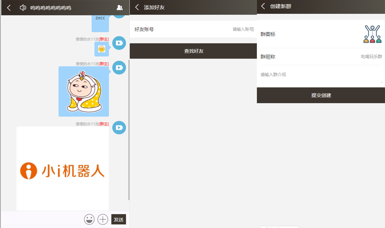Open group member list from chat header
Viewport: 385px width, 228px height.
[119, 7]
